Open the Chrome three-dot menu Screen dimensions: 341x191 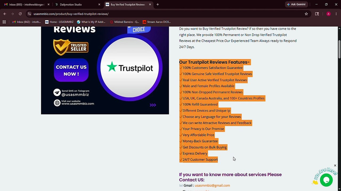(x=336, y=14)
